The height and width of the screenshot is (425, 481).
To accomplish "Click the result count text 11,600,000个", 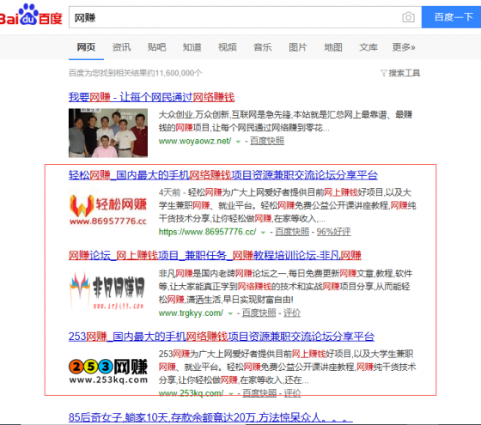I will click(179, 73).
